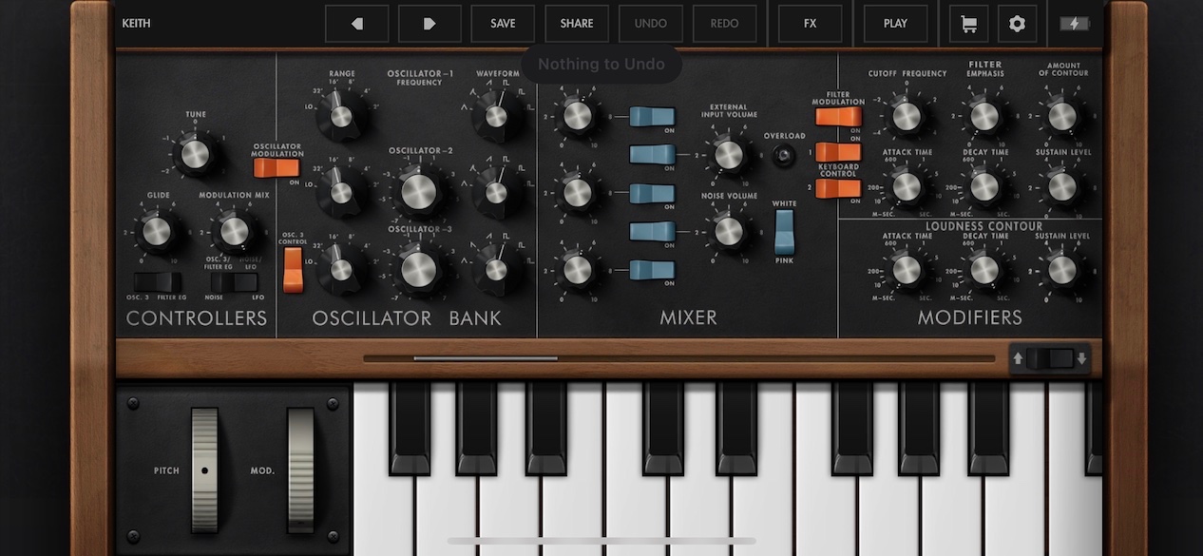Click the Oscillator-1 Range knob
1203x556 pixels.
click(341, 116)
